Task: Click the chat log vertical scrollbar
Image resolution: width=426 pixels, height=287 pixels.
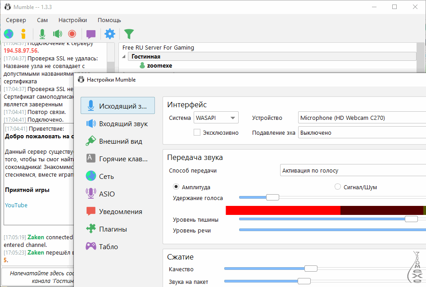Action: click(x=111, y=58)
